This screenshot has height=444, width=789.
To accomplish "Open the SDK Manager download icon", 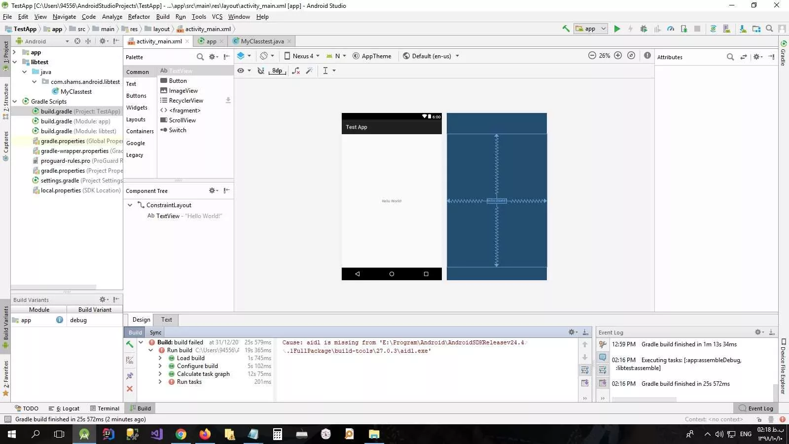I will tap(743, 29).
